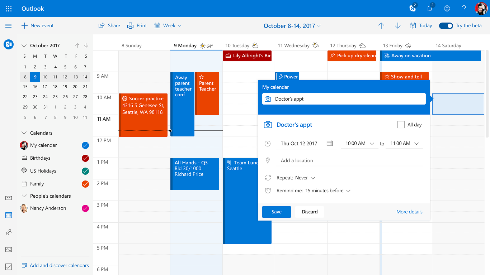Collapse People's calendars section
This screenshot has height=275, width=490.
pos(24,196)
